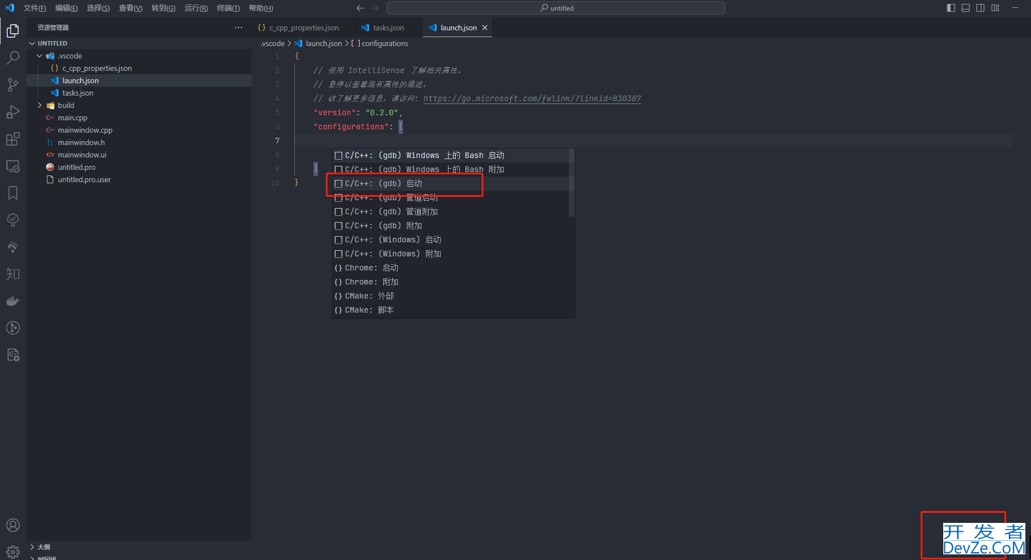1031x560 pixels.
Task: Click .vscode breadcrumb segment
Action: (273, 43)
